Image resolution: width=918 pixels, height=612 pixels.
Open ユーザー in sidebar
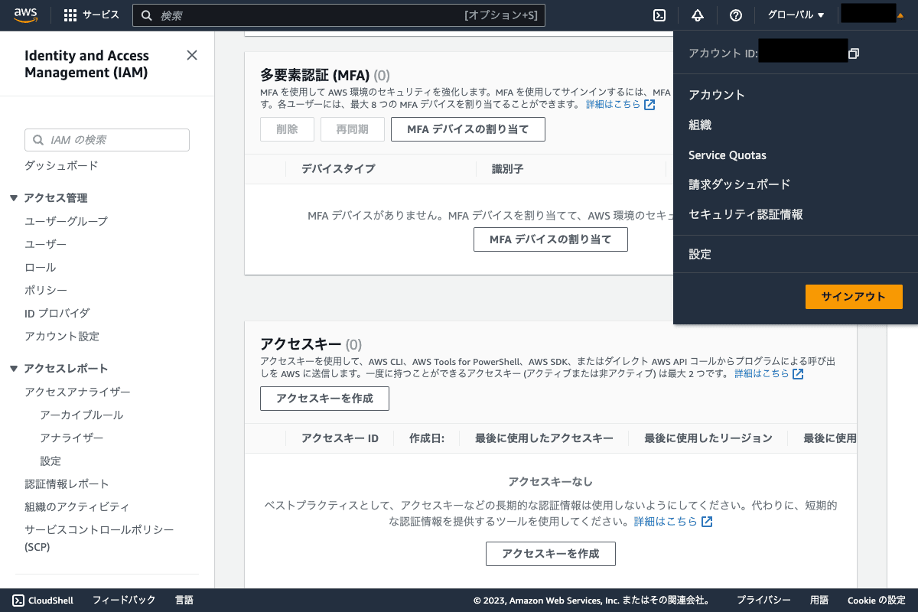click(x=46, y=244)
